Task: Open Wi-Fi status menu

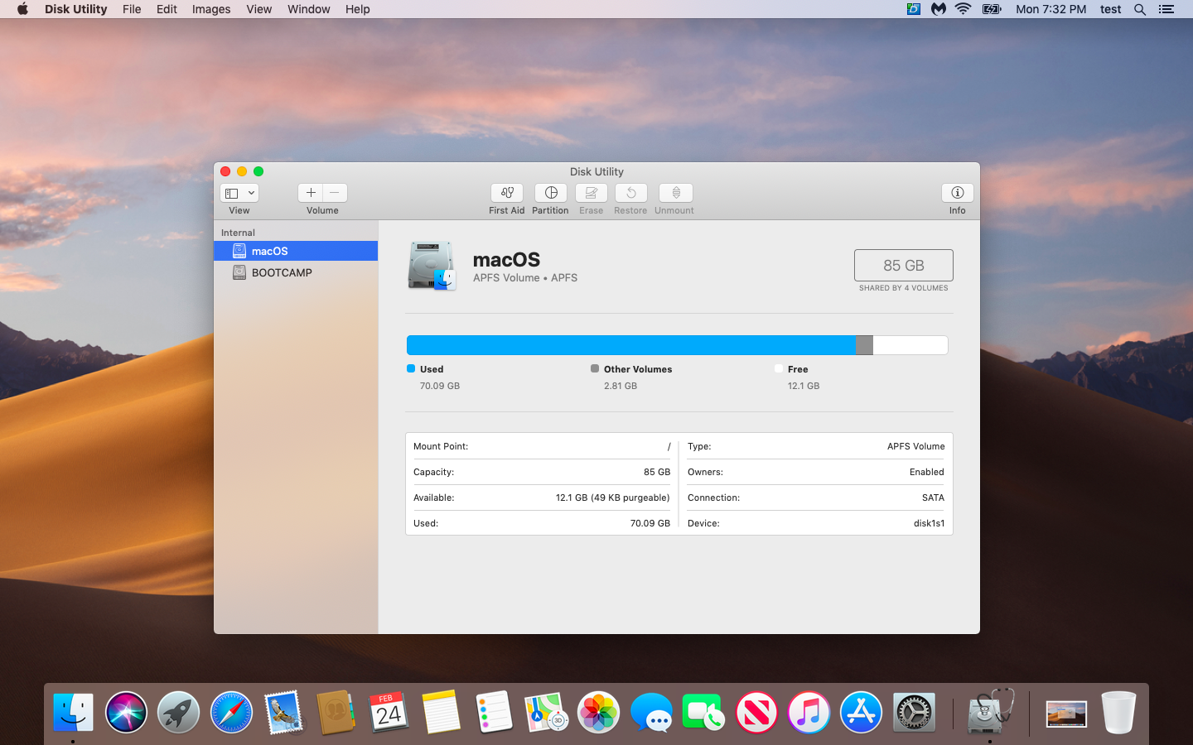Action: click(x=963, y=9)
